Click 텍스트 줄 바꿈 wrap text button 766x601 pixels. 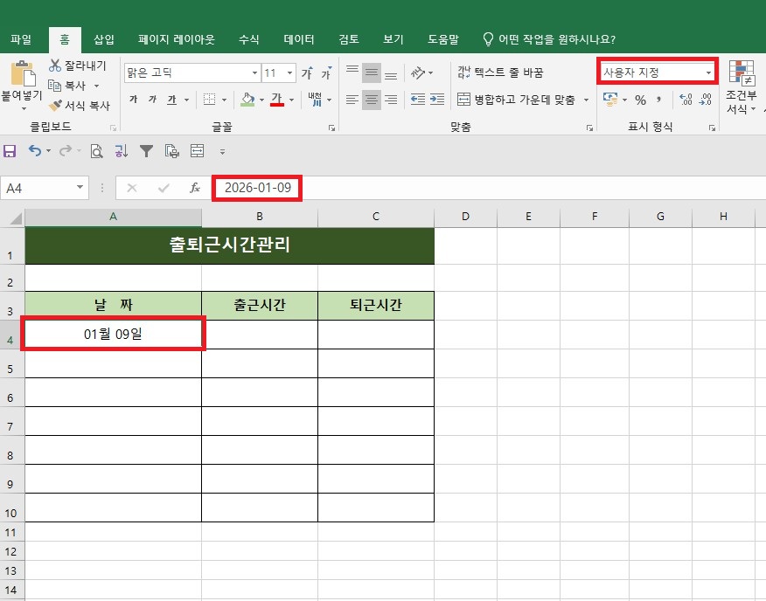coord(500,73)
